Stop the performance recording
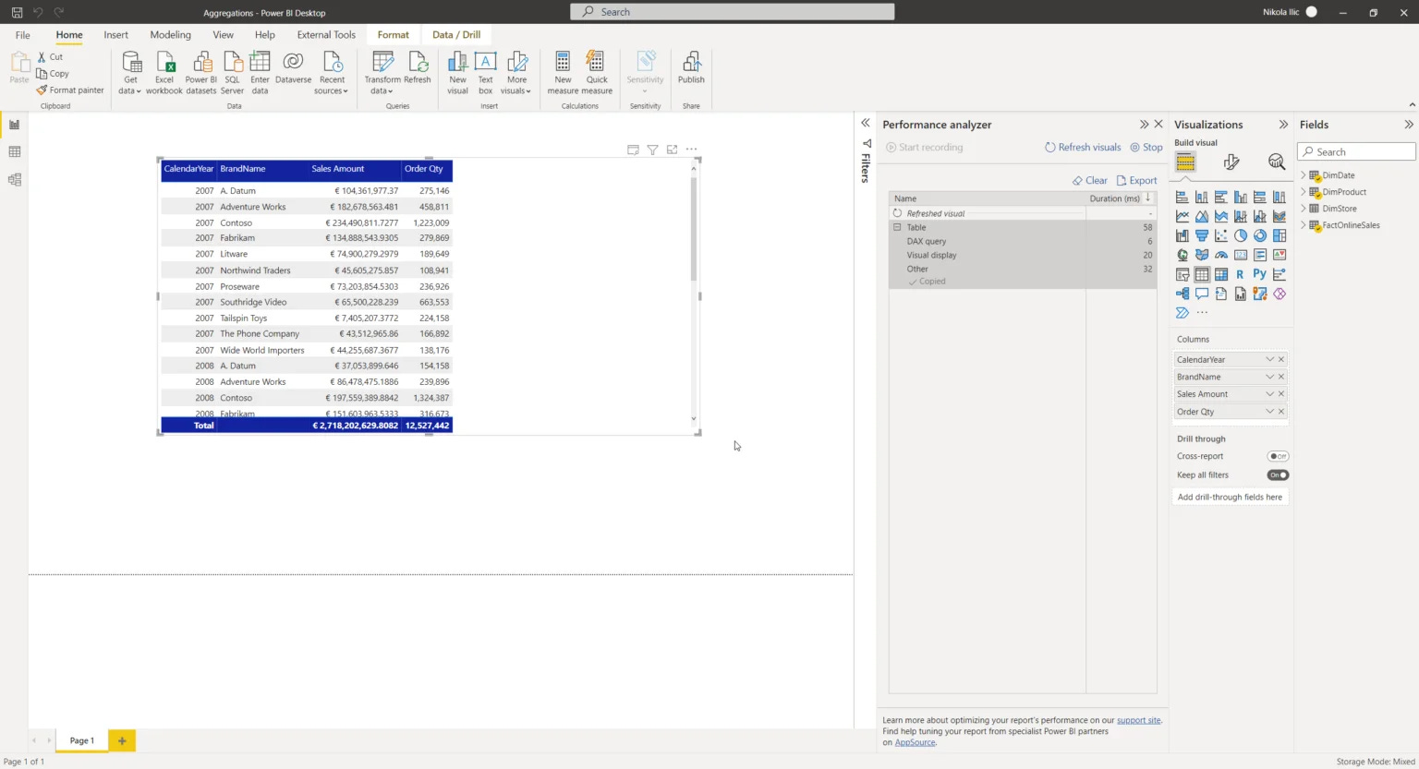The image size is (1419, 769). pyautogui.click(x=1146, y=148)
